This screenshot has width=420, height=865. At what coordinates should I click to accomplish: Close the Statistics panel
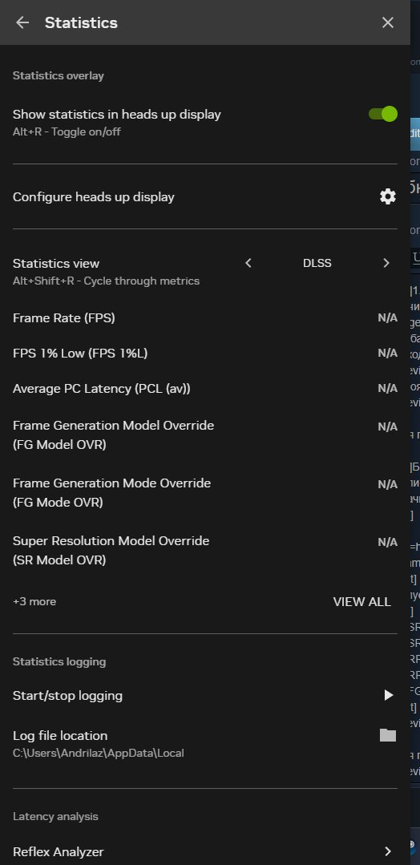[x=388, y=22]
